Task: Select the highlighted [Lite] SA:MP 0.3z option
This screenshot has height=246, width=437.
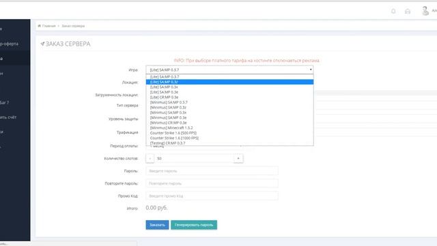Action: click(x=229, y=82)
